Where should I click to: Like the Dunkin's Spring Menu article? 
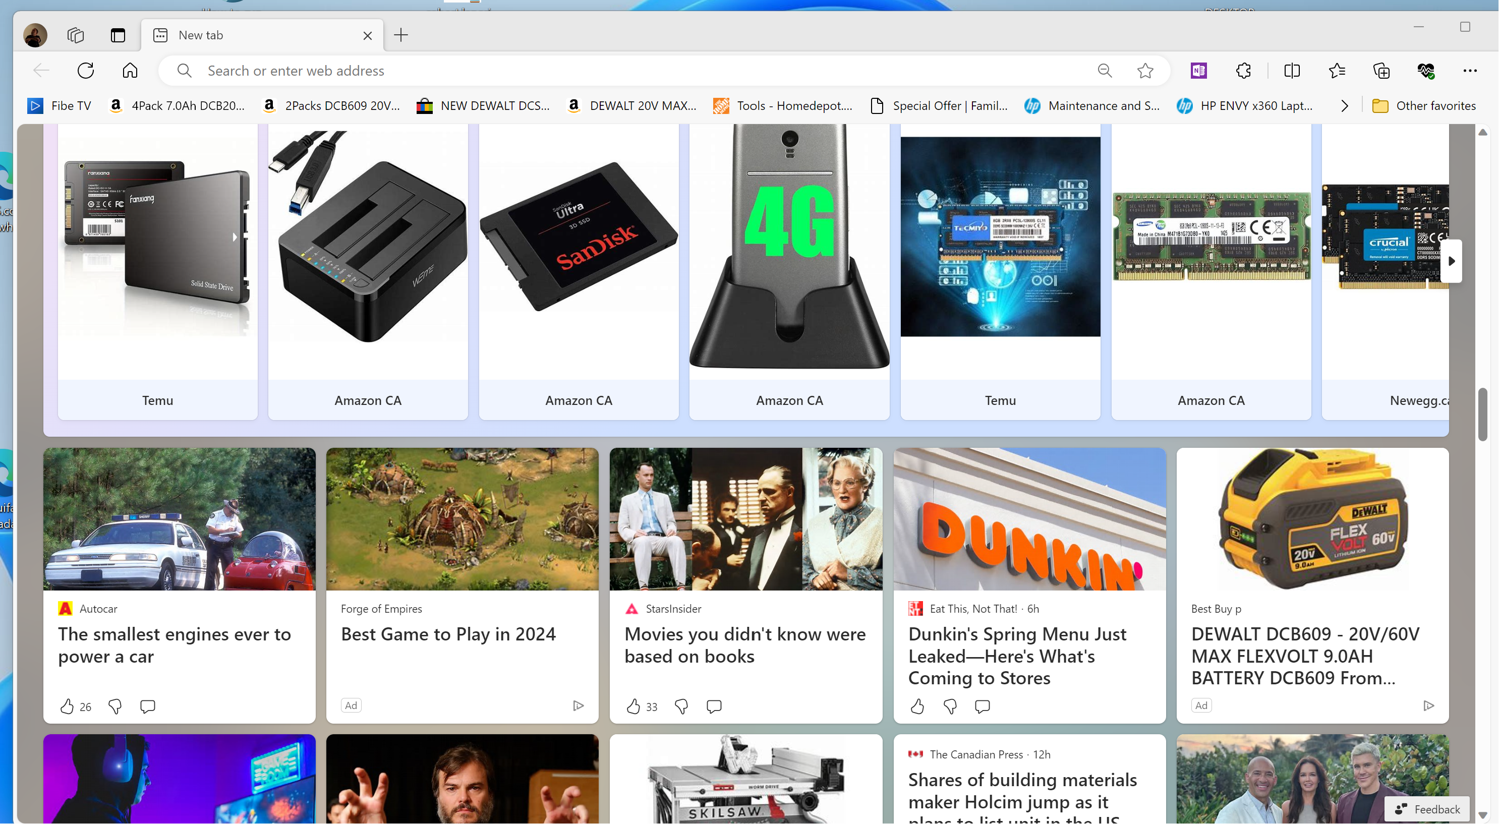917,706
